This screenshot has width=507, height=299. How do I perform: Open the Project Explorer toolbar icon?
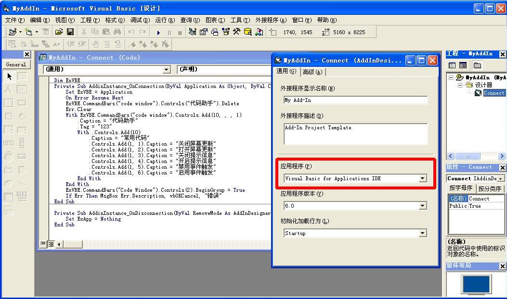point(193,32)
